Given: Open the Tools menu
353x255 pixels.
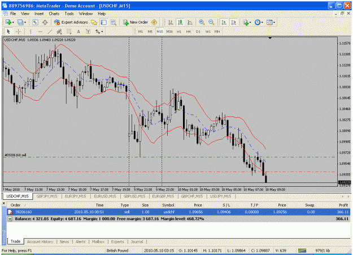Looking at the screenshot, I should pos(69,14).
